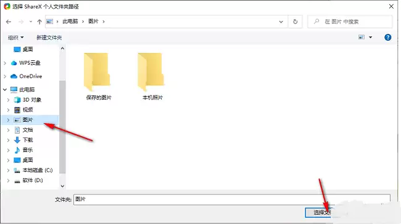The image size is (401, 224).
Task: Expand the 本地磁盘 (C:) node
Action: click(8, 170)
